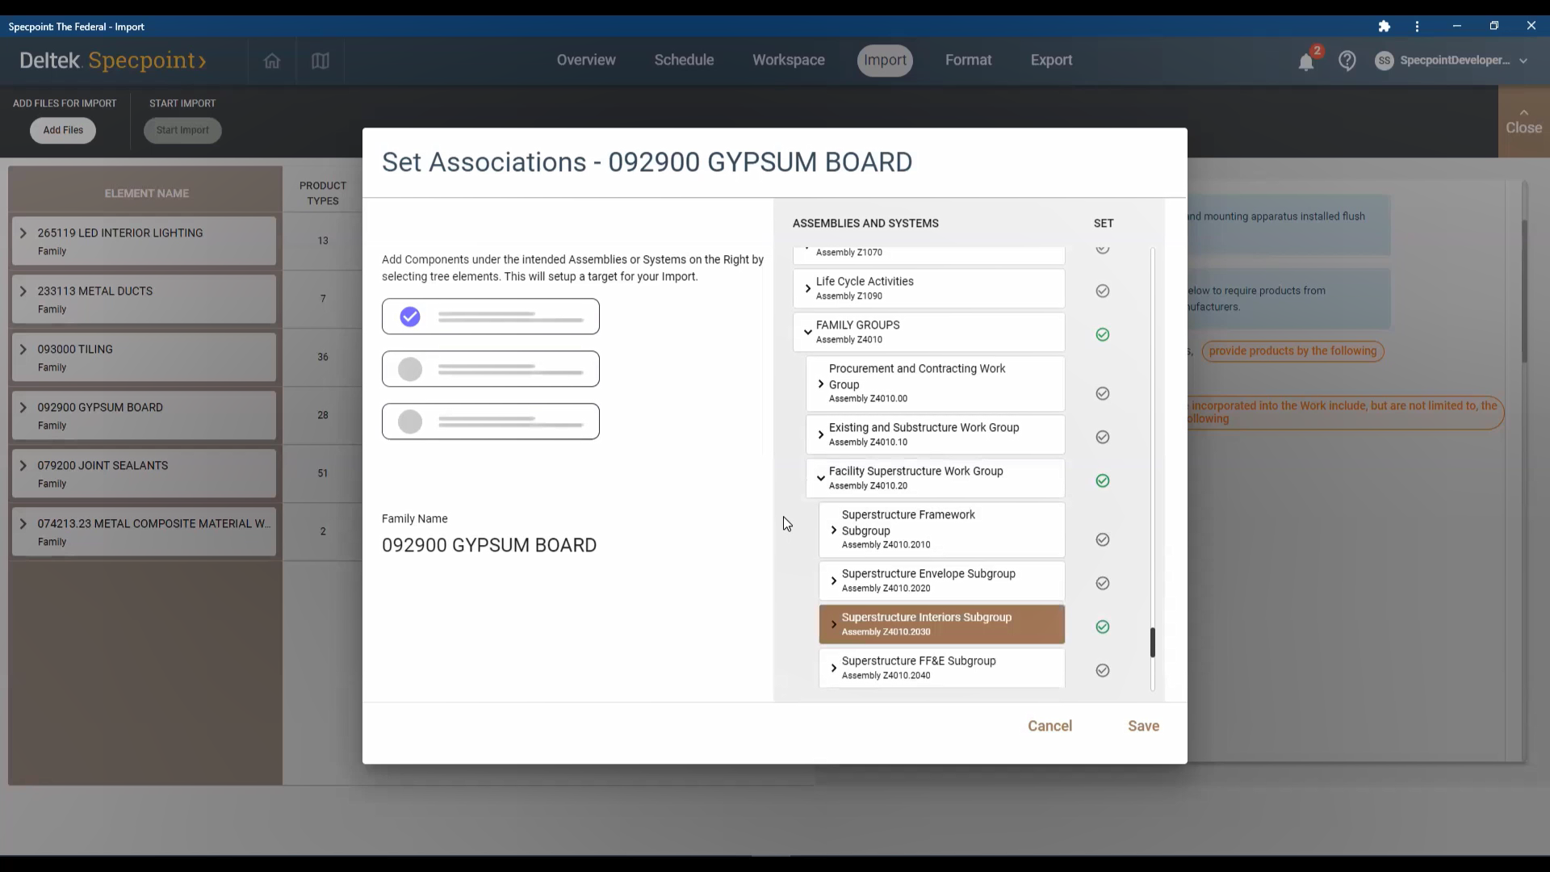This screenshot has height=872, width=1550.
Task: Toggle set check for Superstructure Envelope Subgroup
Action: 1102,583
